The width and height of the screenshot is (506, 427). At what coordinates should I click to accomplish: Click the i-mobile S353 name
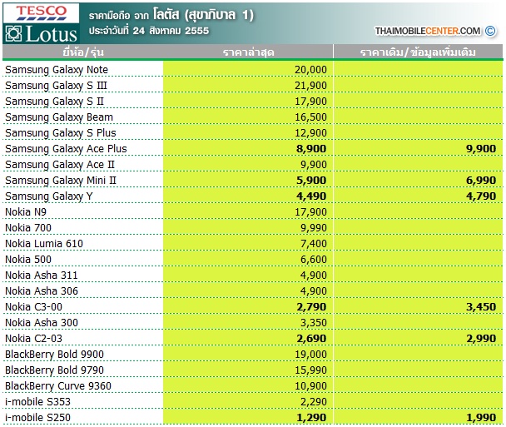coord(37,402)
